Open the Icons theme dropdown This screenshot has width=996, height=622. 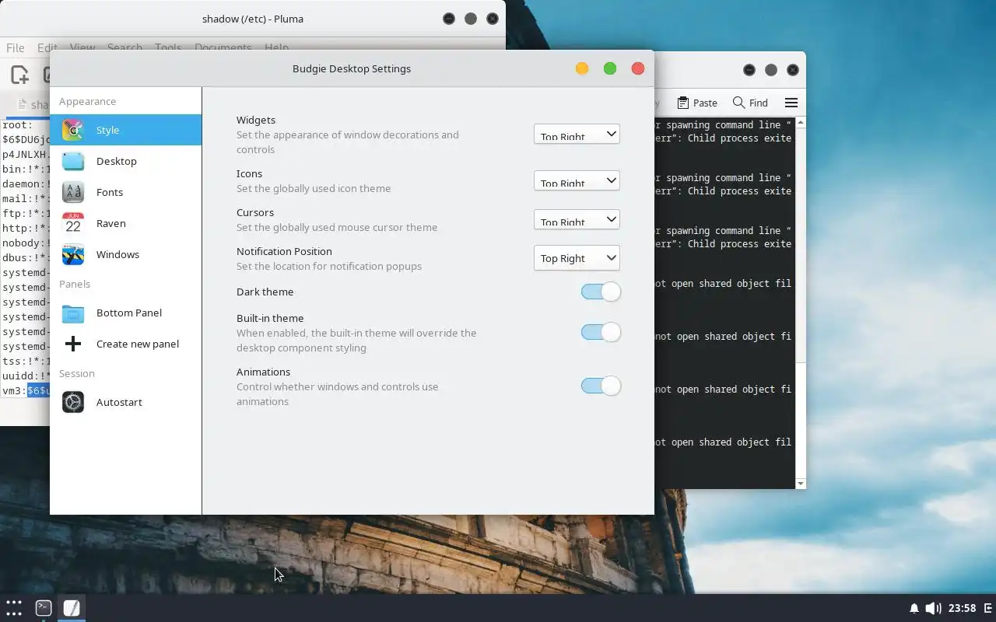(x=577, y=180)
